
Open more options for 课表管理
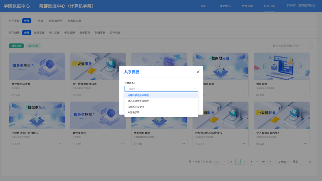306,95
